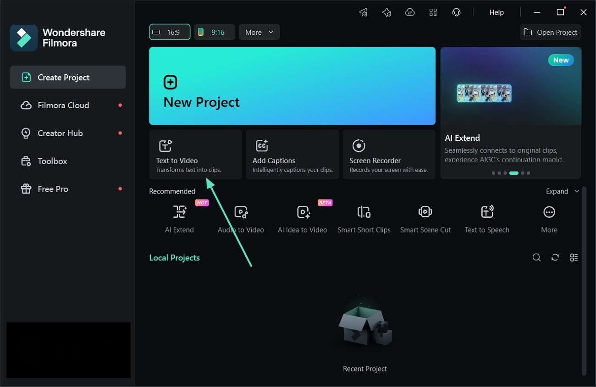
Task: Click the Smart Scene Cut icon
Action: 425,212
